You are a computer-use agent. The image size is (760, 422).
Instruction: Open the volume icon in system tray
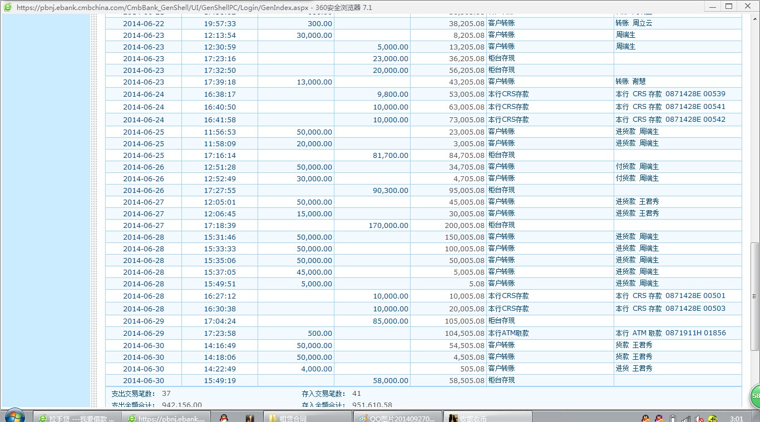[x=699, y=418]
